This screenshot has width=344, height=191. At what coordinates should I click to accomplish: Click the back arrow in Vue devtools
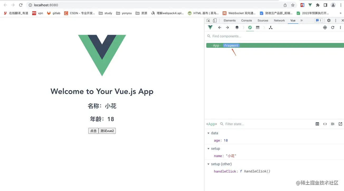point(220,27)
